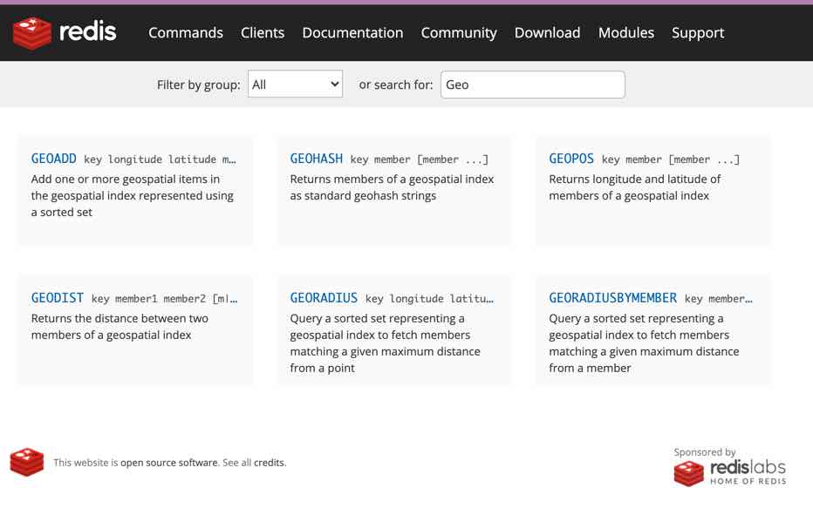
Task: Click the search for commands input field
Action: (x=532, y=85)
